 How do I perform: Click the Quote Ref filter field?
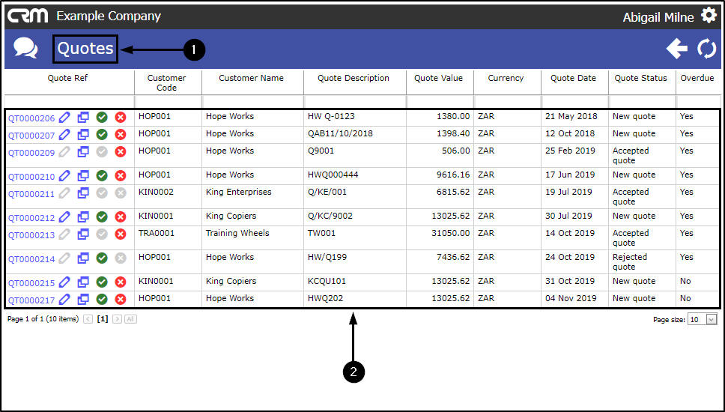70,101
